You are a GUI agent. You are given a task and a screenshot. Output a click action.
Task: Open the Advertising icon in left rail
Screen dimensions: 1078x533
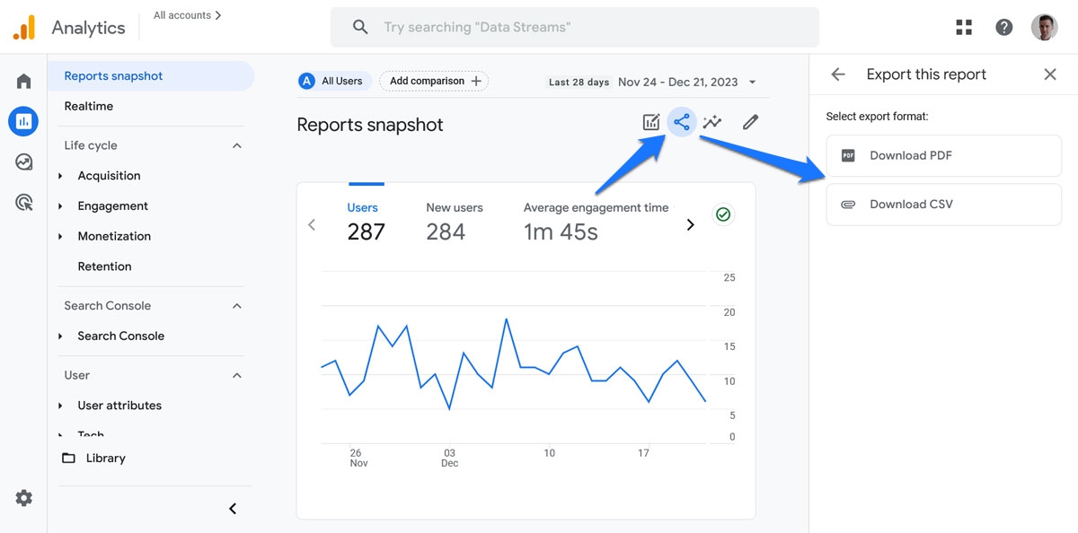click(x=23, y=203)
